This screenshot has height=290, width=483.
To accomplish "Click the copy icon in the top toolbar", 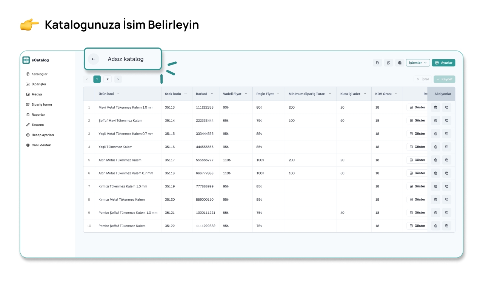I will point(377,63).
